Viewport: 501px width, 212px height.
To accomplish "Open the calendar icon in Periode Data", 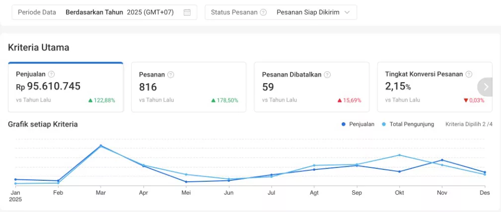I will pyautogui.click(x=187, y=12).
